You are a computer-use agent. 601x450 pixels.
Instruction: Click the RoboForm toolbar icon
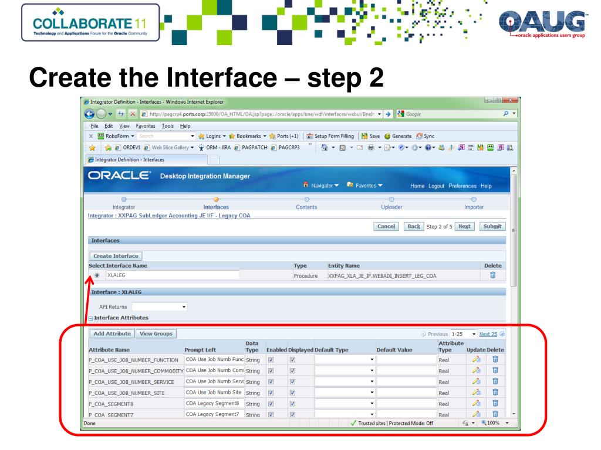tap(101, 136)
